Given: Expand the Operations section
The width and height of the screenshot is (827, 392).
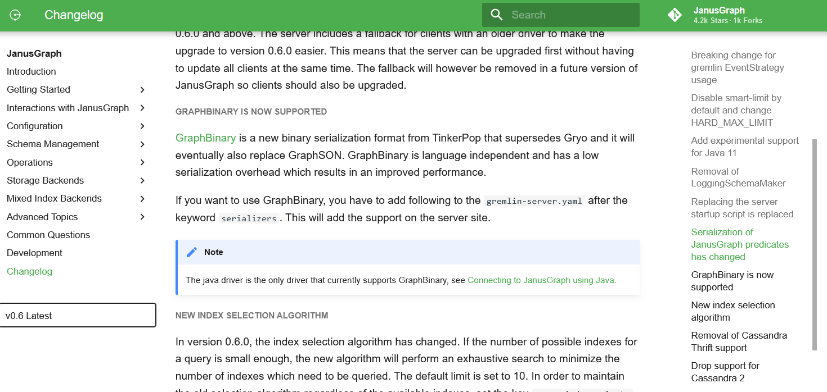Looking at the screenshot, I should [142, 162].
